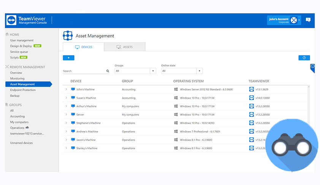Click the search magnifier icon
Screen dimensions: 320x185
(x=108, y=71)
